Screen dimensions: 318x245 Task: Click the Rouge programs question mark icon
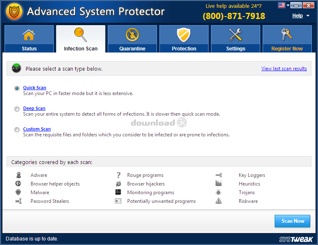coord(119,175)
